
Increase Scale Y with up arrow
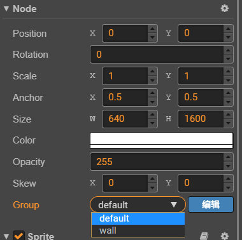click(x=228, y=72)
